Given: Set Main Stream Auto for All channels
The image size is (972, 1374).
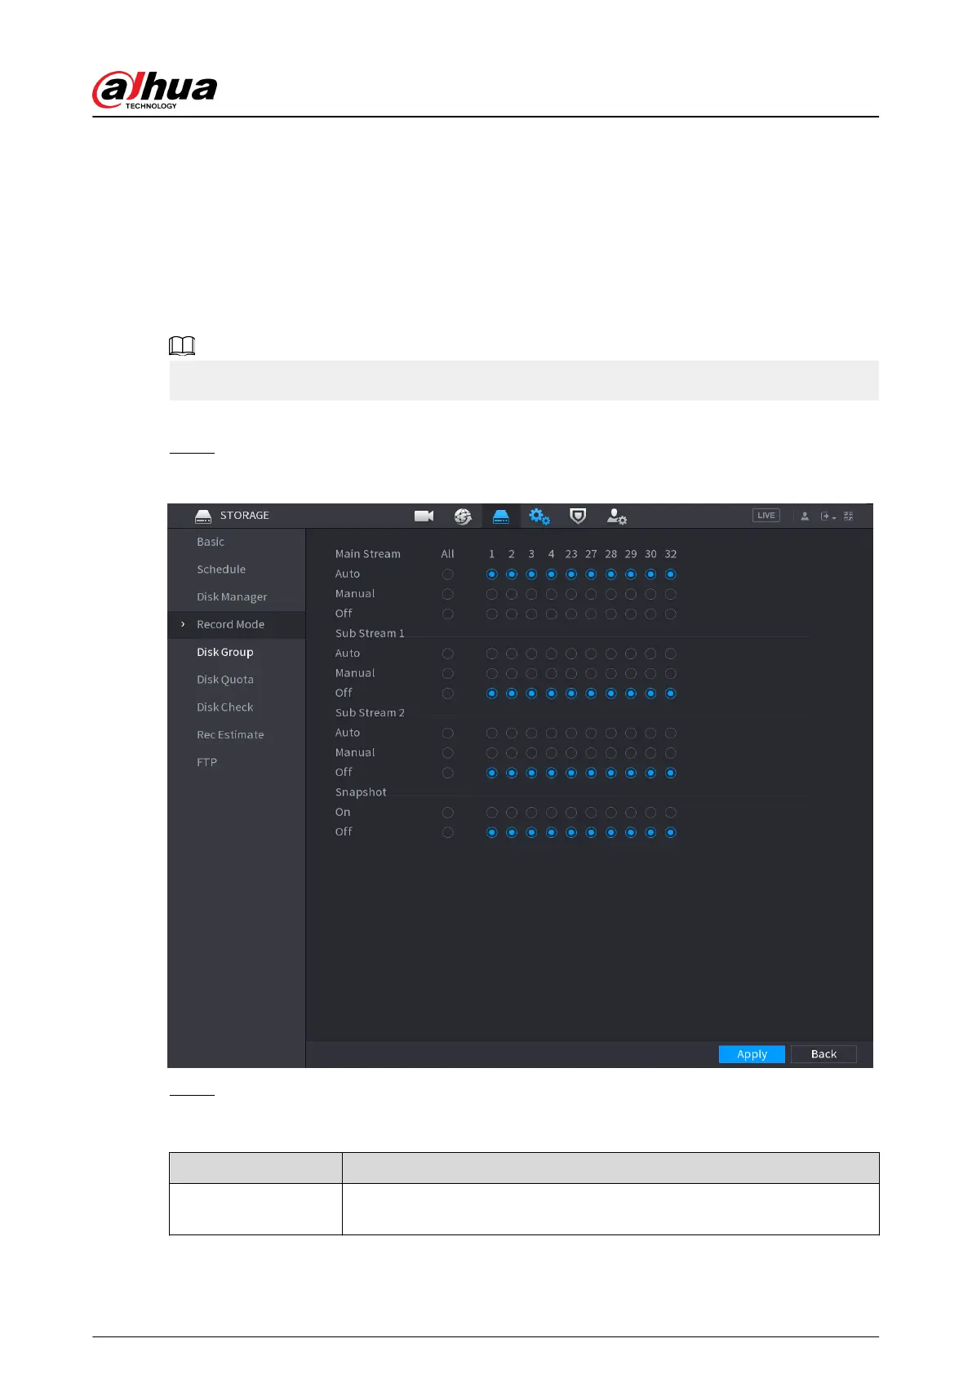Looking at the screenshot, I should point(447,574).
